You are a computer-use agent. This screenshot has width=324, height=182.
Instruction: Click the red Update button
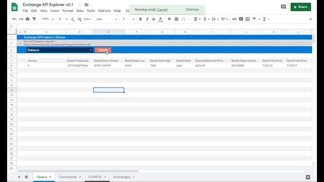click(103, 50)
